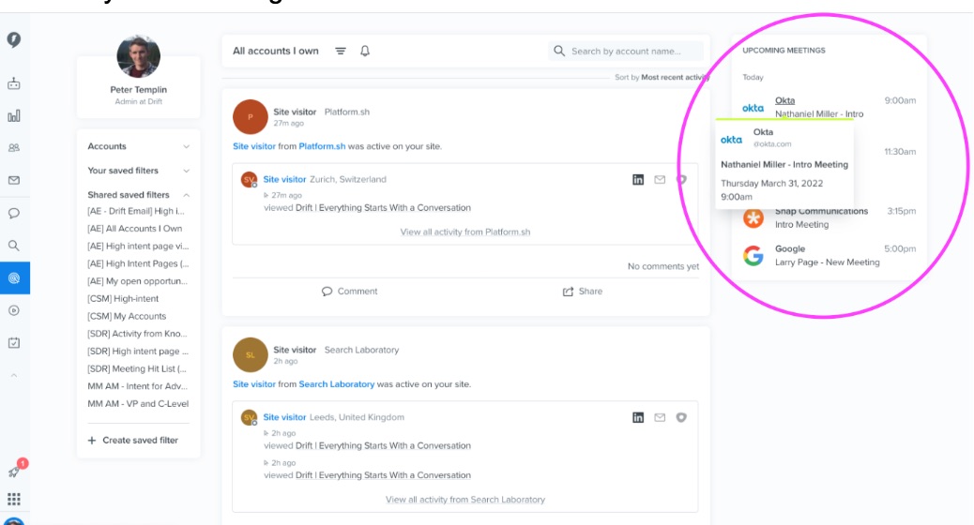Screen dimensions: 974x525
Task: Click Peter Templin's profile photo
Action: 139,56
